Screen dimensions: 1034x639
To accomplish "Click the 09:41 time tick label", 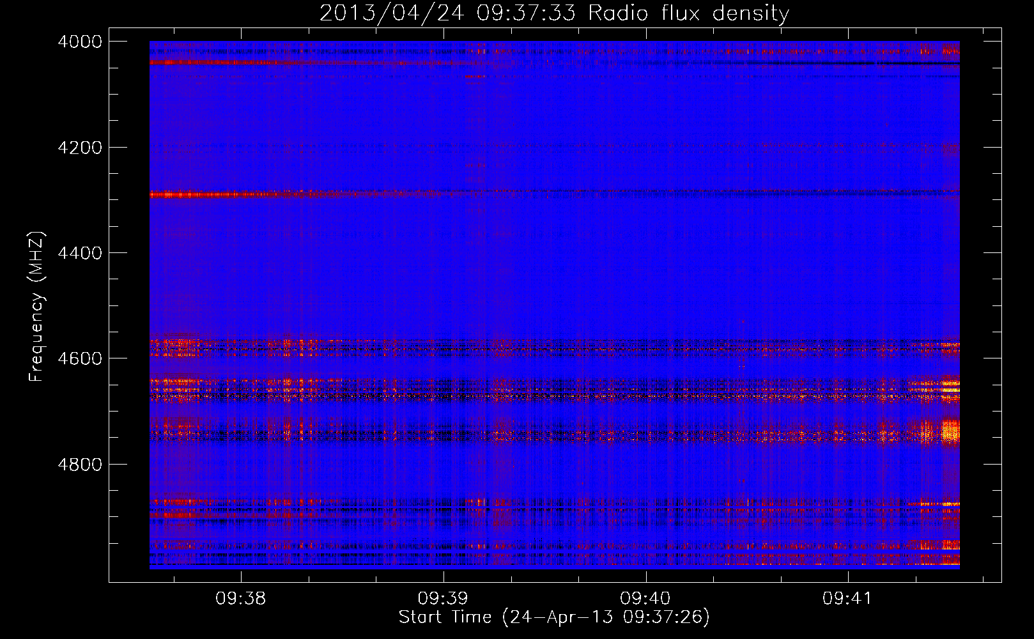I will pyautogui.click(x=847, y=599).
